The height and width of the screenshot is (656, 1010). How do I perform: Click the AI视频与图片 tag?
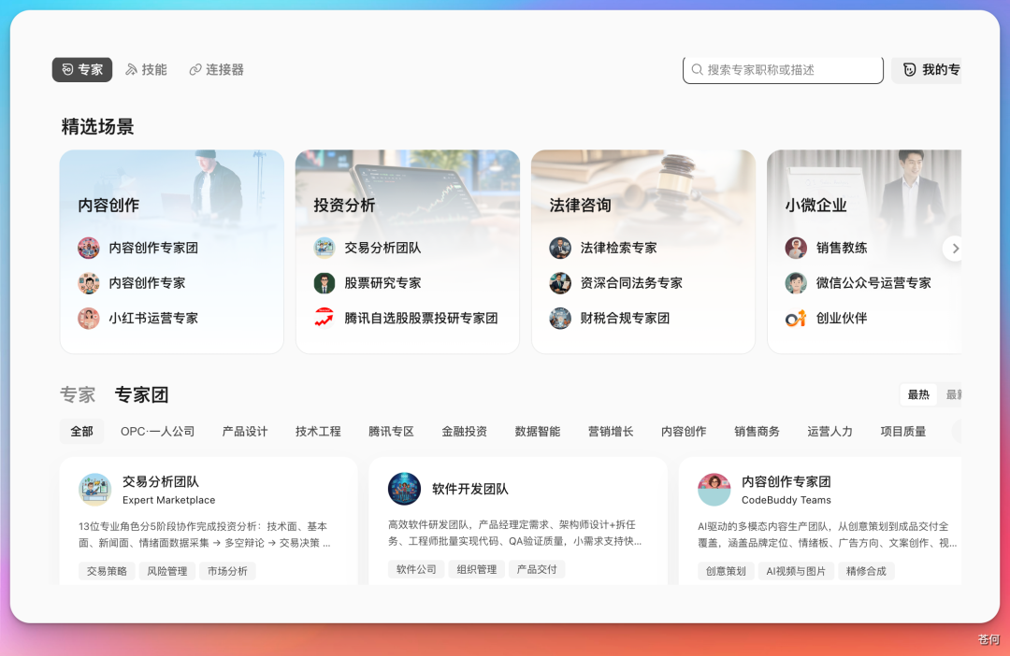click(796, 571)
